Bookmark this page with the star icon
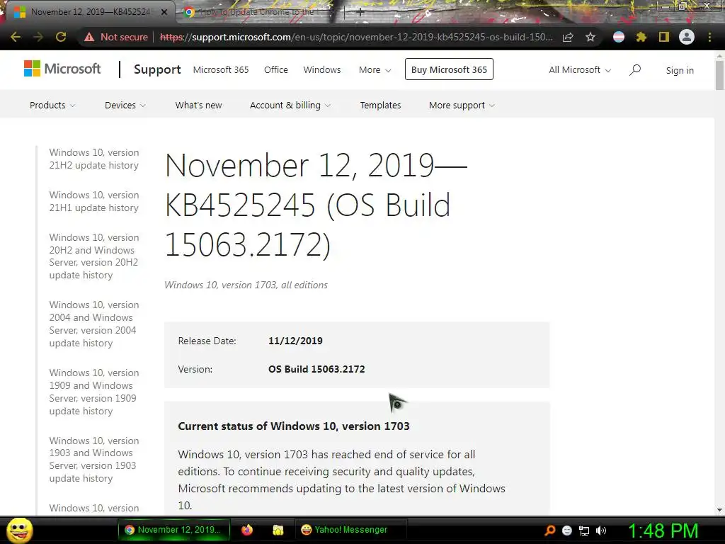Viewport: 725px width, 544px height. point(590,37)
